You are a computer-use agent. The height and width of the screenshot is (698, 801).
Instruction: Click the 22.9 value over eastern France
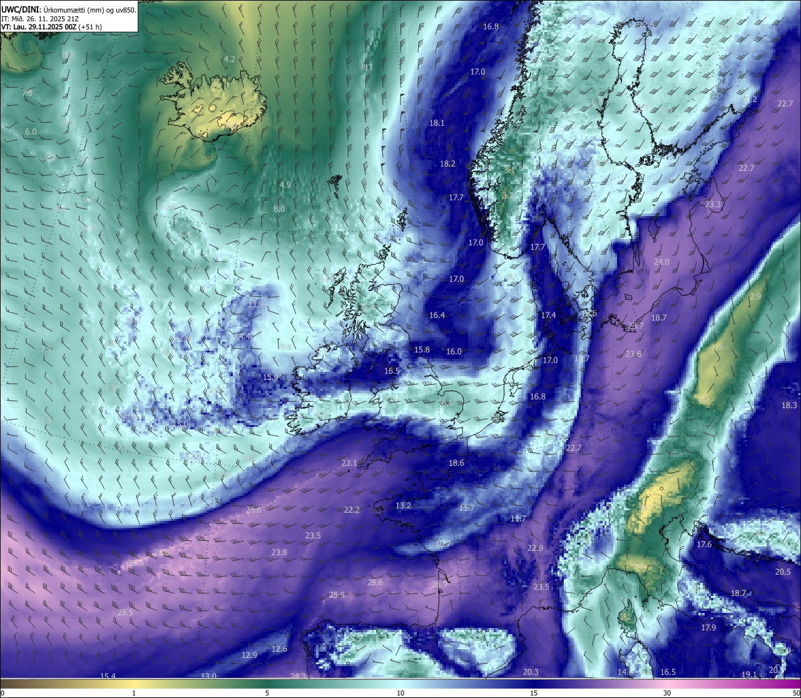(x=535, y=548)
